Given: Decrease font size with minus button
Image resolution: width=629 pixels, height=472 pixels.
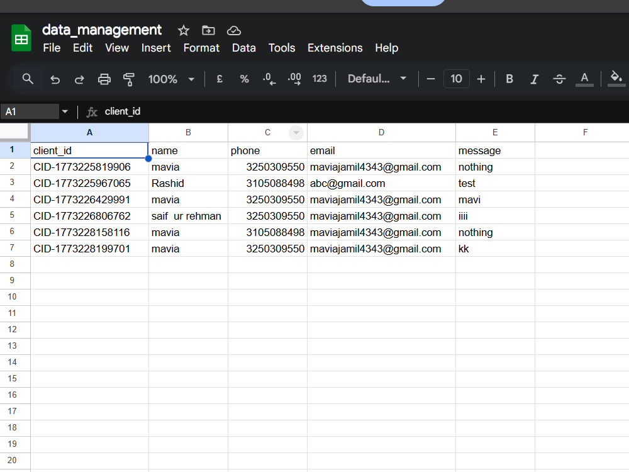Looking at the screenshot, I should (431, 79).
